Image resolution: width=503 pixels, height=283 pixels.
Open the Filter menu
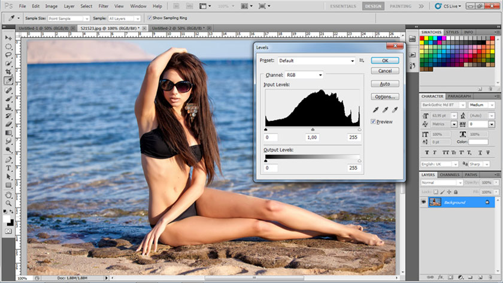click(x=104, y=6)
